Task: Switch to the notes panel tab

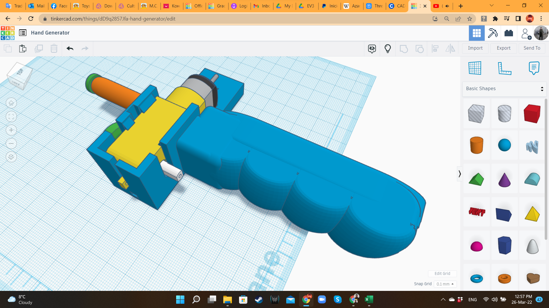Action: (x=534, y=68)
